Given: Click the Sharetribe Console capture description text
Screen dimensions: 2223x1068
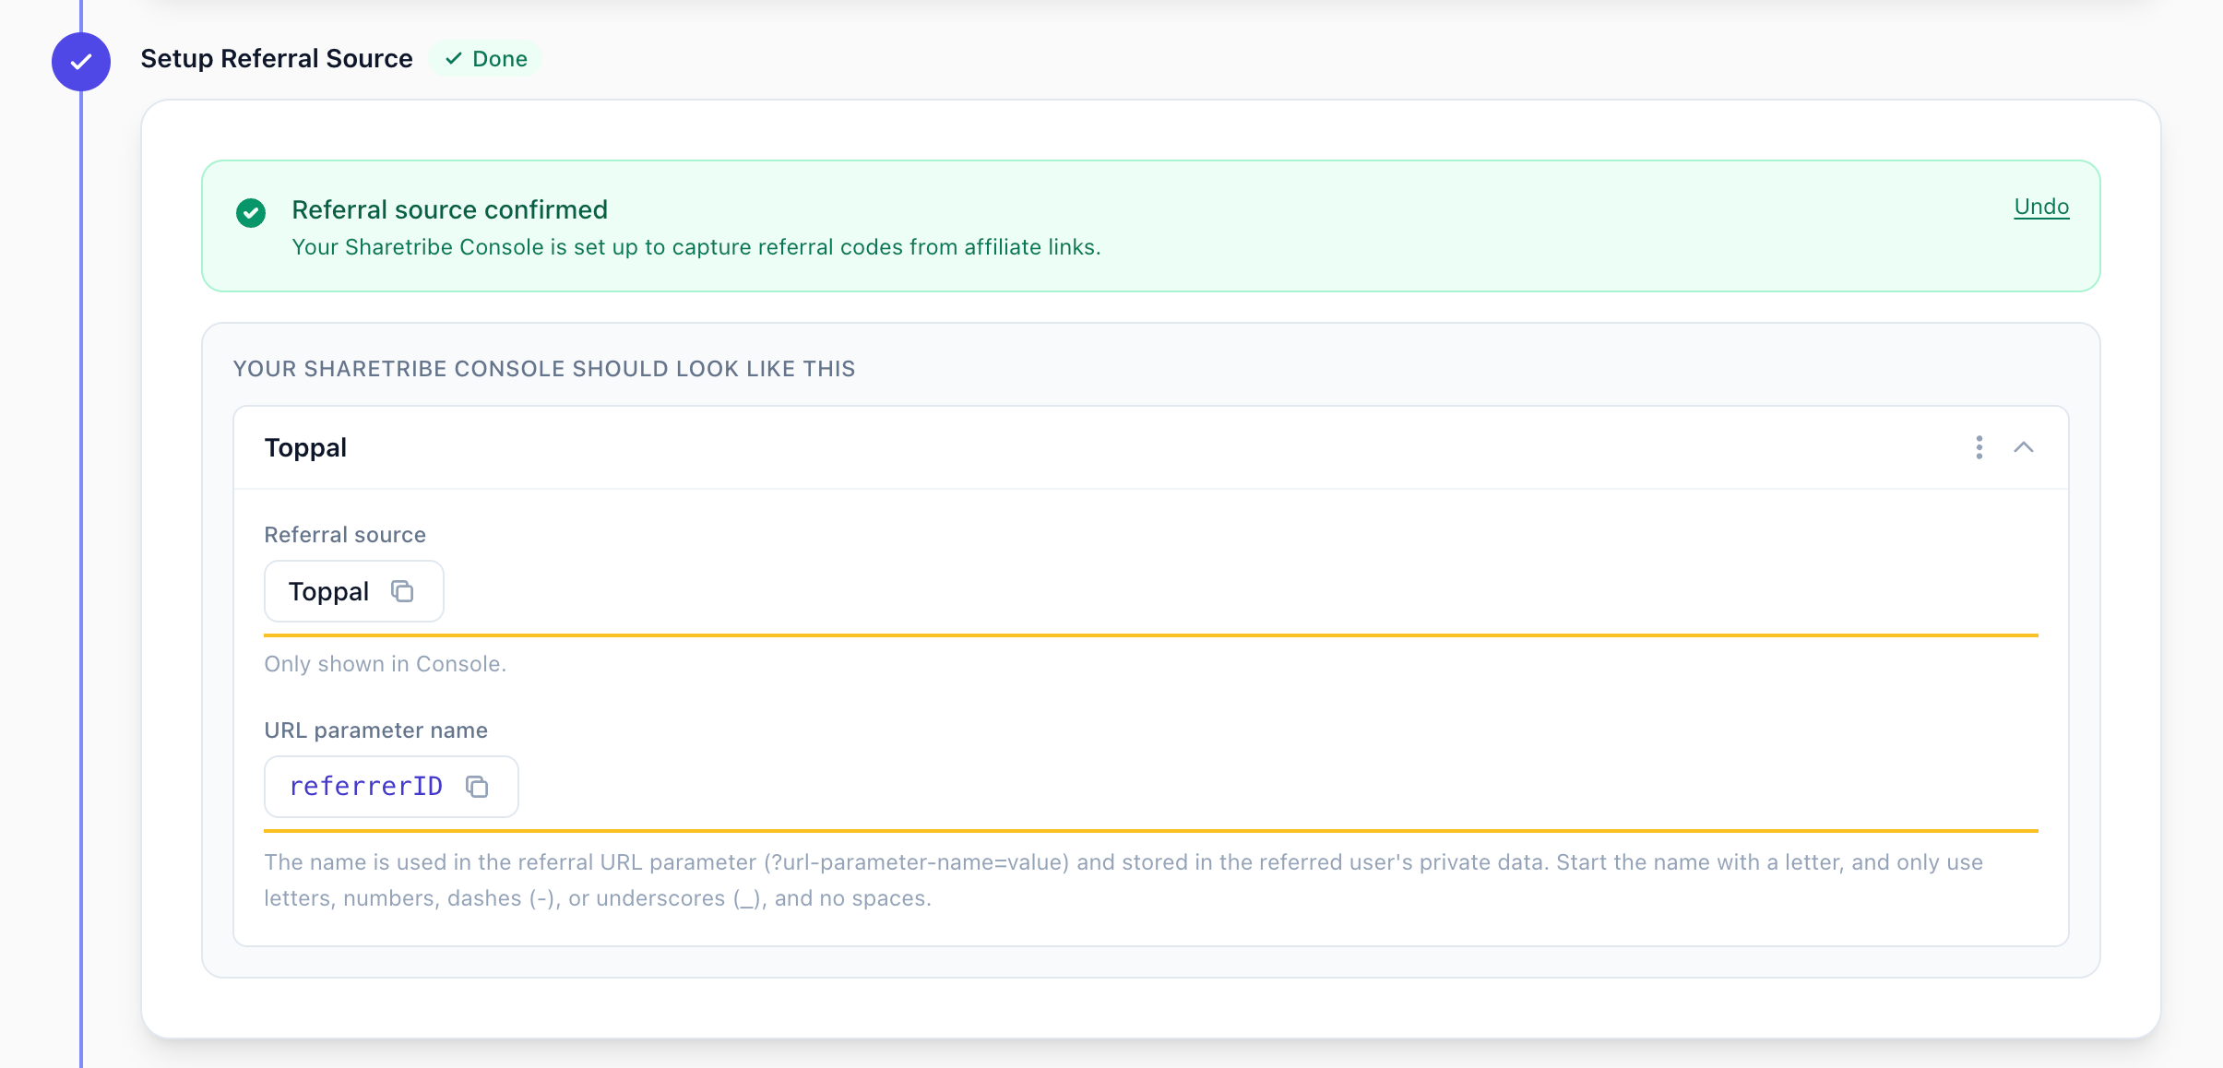Looking at the screenshot, I should [696, 247].
